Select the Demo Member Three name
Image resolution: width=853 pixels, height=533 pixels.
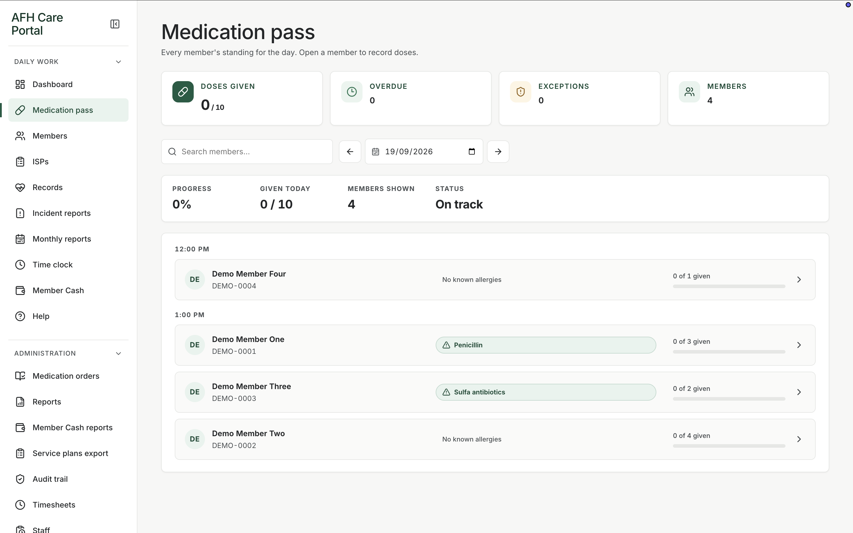251,386
